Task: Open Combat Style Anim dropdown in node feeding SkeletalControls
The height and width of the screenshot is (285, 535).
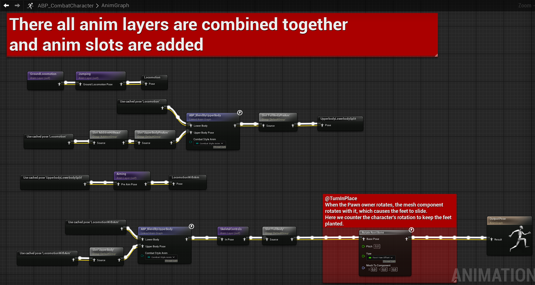Action: click(x=161, y=257)
